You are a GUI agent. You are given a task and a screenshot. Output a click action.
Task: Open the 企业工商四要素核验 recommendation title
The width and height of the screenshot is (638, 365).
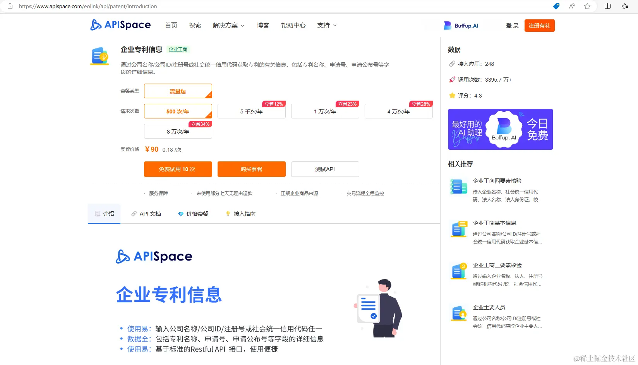point(497,181)
